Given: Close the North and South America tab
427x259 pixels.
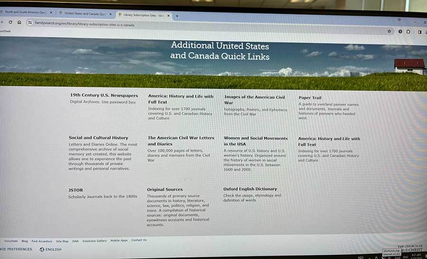Looking at the screenshot, I should click(x=51, y=12).
